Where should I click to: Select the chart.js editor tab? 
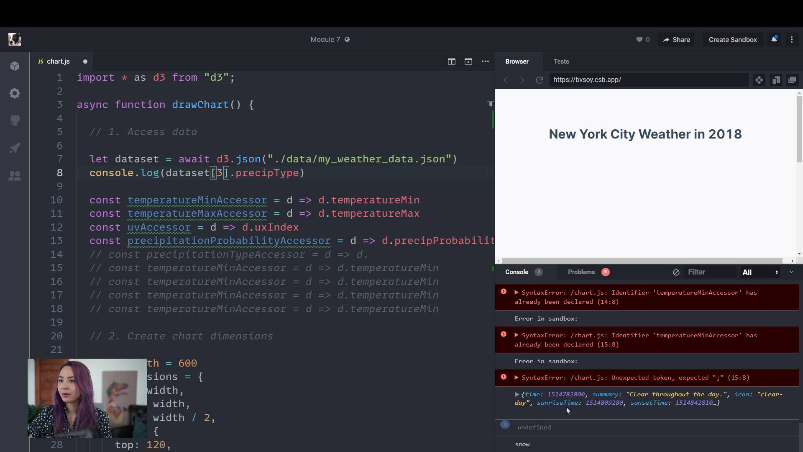tap(59, 62)
